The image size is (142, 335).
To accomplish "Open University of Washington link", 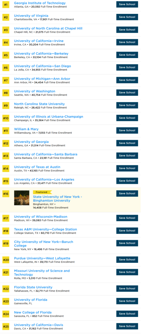I will coord(35,91).
